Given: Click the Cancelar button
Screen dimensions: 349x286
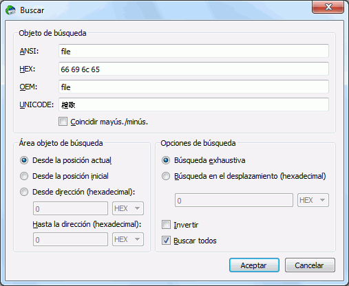Looking at the screenshot, I should pyautogui.click(x=310, y=265).
